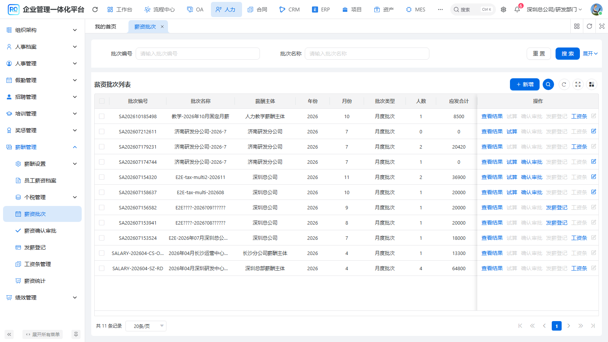Edit batch SA202607212611 with the pencil icon

(594, 131)
